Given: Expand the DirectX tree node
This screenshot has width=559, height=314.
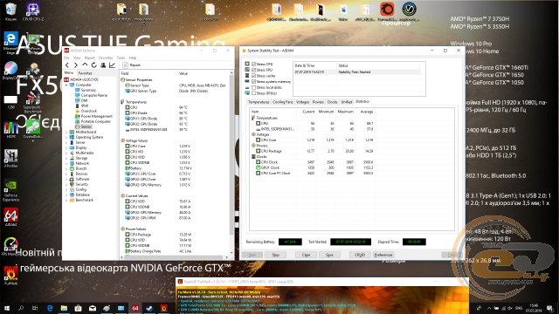Looking at the screenshot, I should (66, 168).
